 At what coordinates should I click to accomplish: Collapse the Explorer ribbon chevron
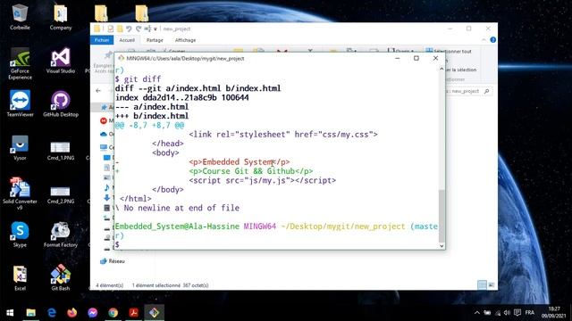coord(484,39)
